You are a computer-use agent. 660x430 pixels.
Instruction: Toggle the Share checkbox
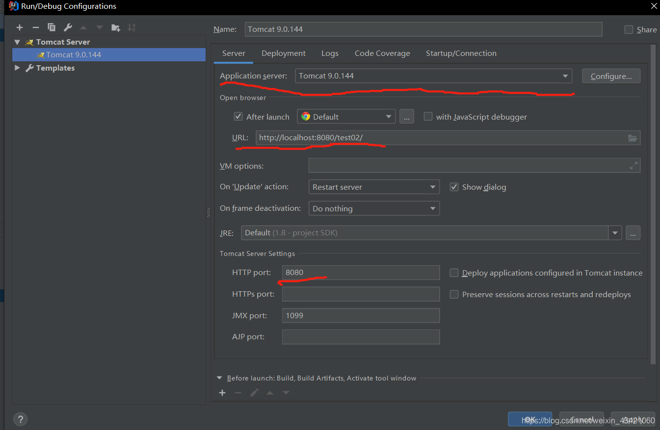coord(629,29)
